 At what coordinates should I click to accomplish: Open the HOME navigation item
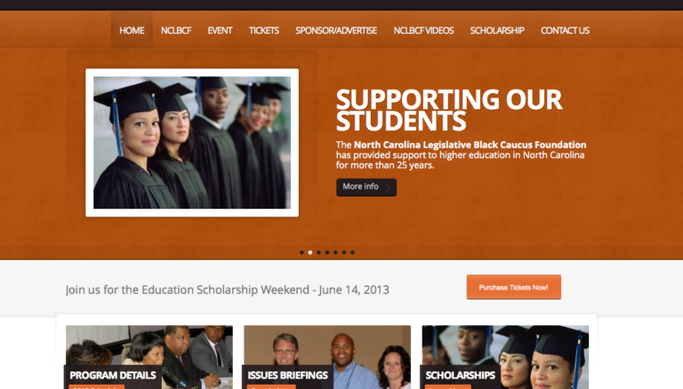[132, 30]
